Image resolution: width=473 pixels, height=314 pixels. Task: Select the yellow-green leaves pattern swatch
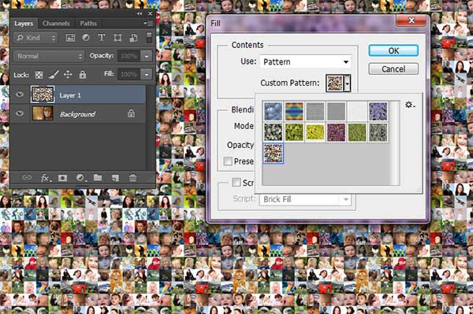pyautogui.click(x=294, y=132)
